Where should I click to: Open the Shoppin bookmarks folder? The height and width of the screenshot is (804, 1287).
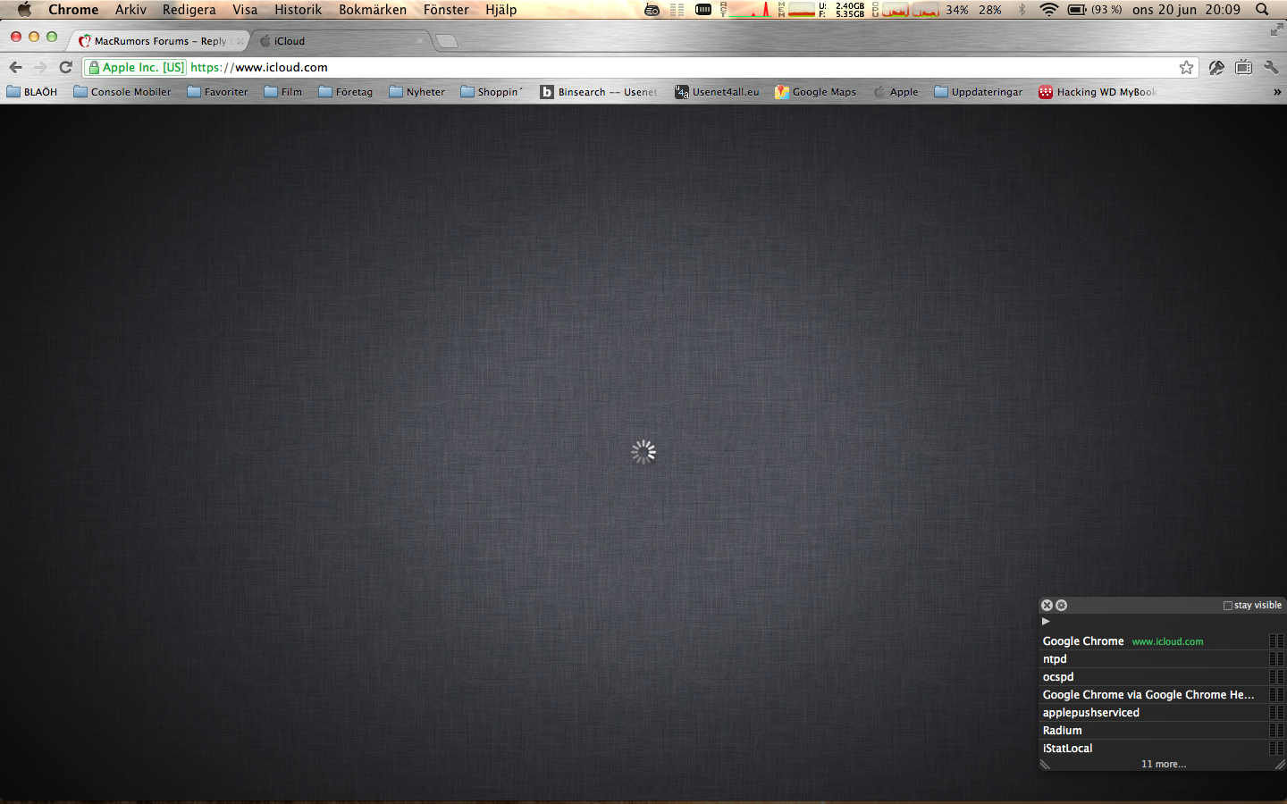[492, 92]
